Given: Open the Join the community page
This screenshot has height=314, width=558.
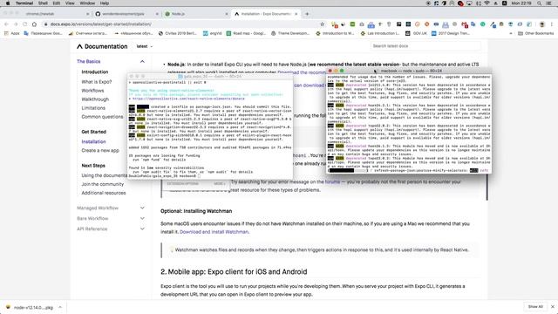Looking at the screenshot, I should 103,184.
